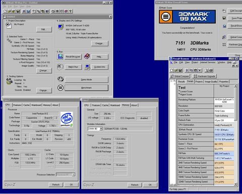Viewport: 242px width, 194px height.
Task: Click Save disk icon in Result Browser toolbar
Action: 180,70
